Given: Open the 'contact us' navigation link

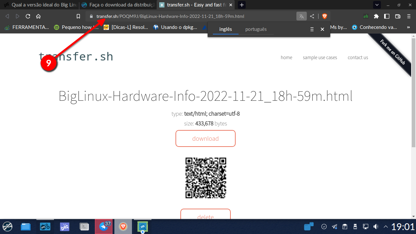Looking at the screenshot, I should tap(358, 58).
